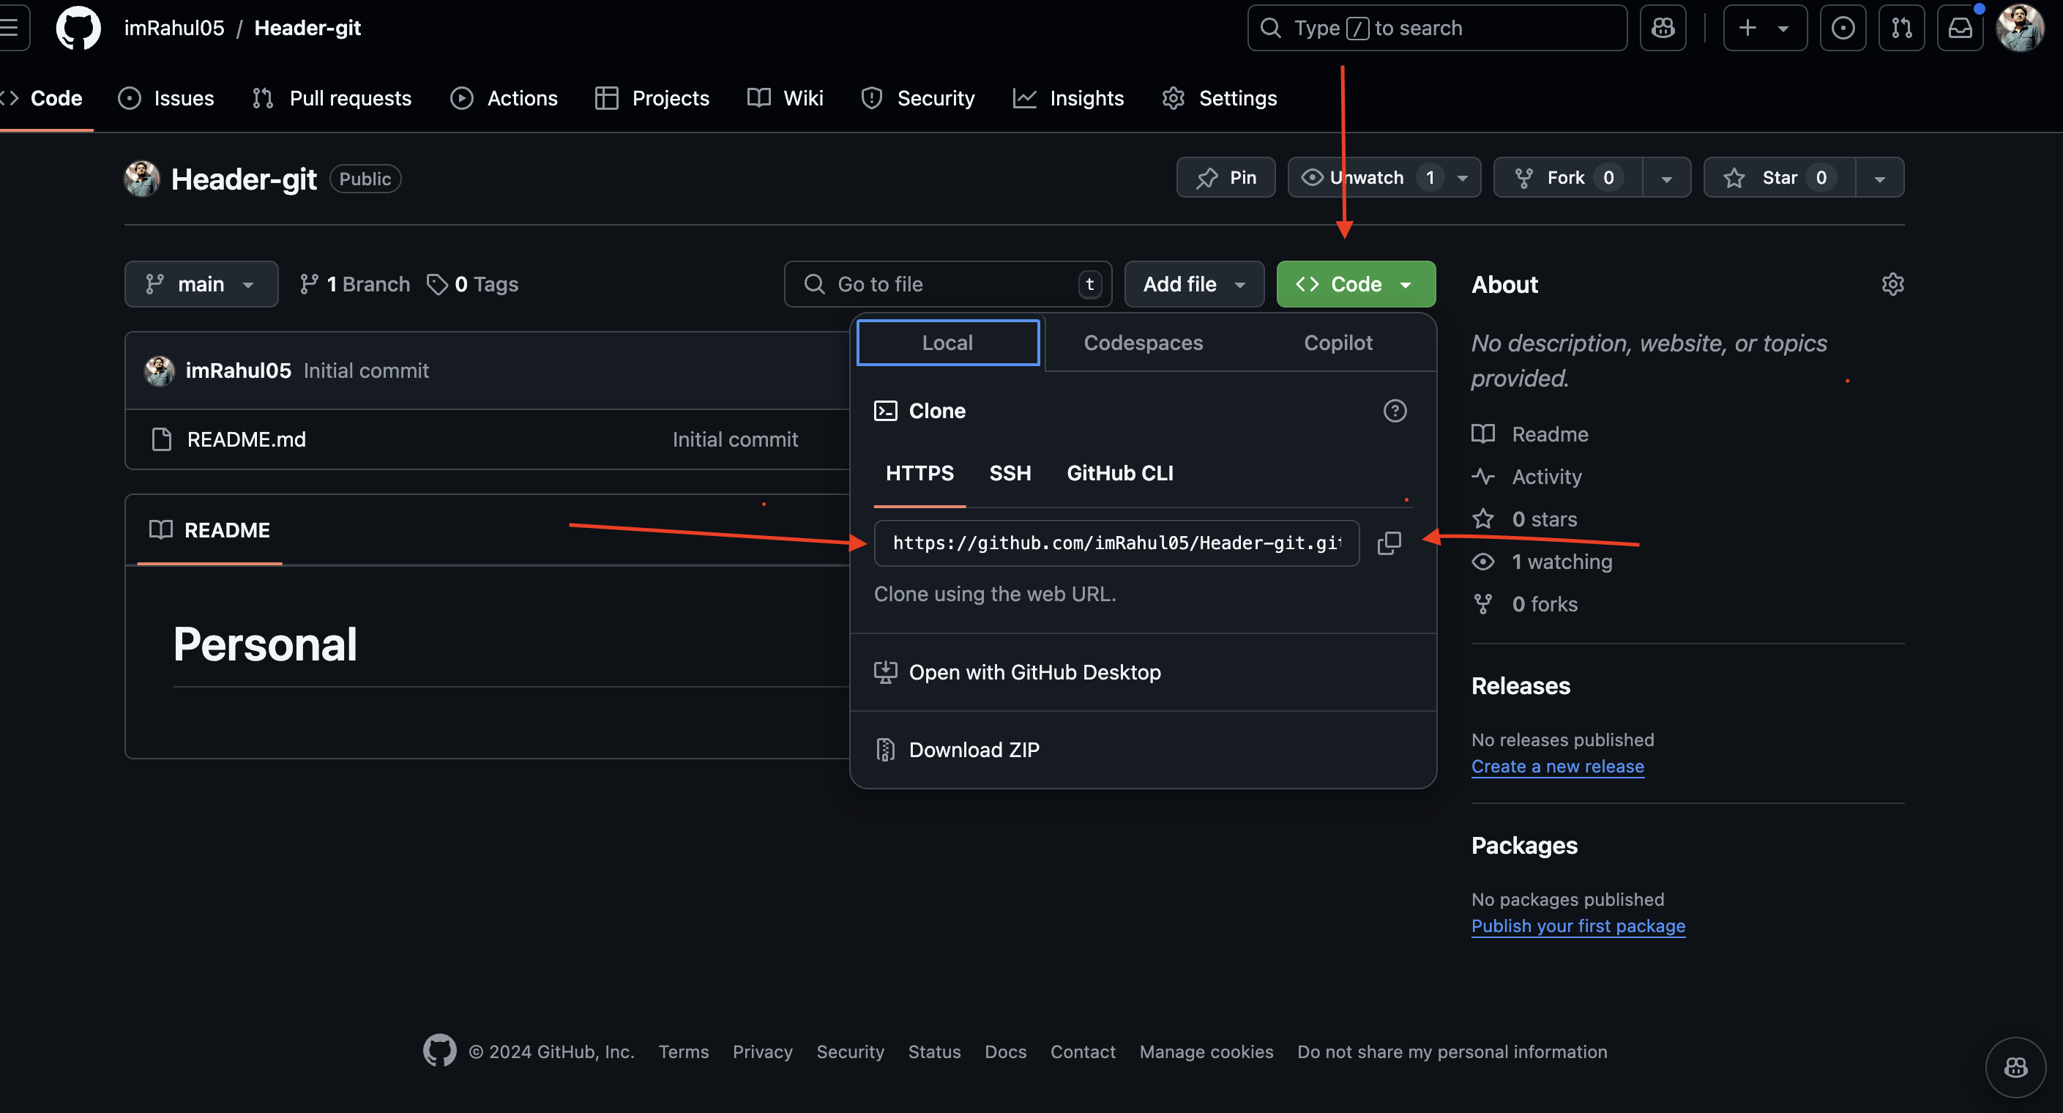Download ZIP of repository
This screenshot has height=1113, width=2063.
[1143, 749]
